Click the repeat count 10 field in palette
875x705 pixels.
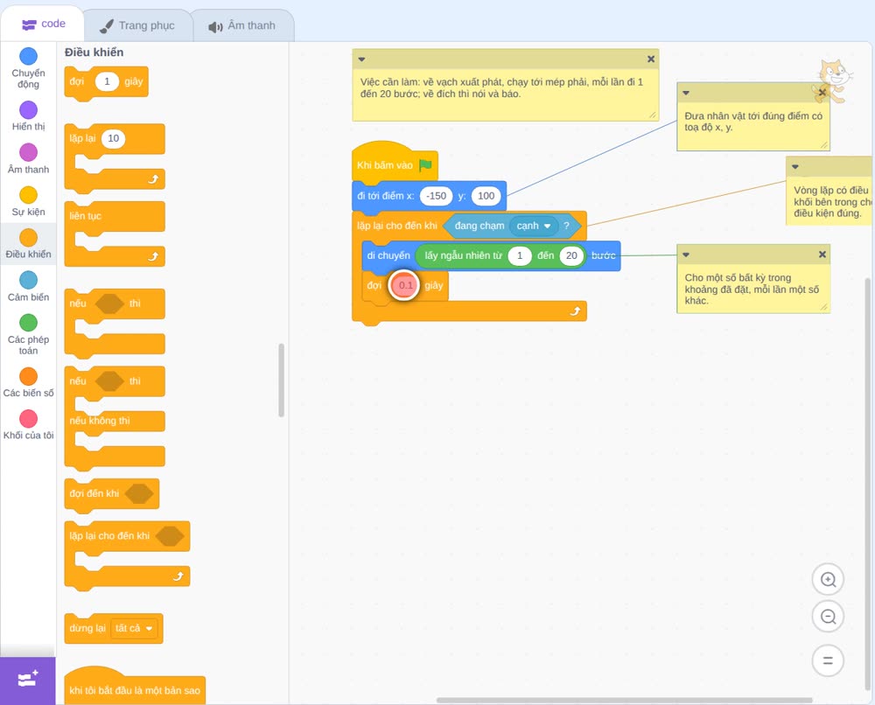point(113,138)
